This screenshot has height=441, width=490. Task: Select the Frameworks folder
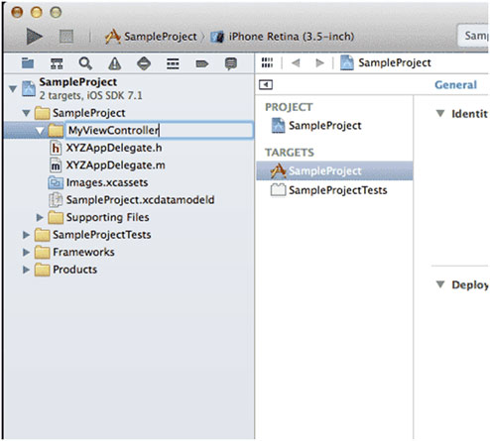[x=83, y=252]
